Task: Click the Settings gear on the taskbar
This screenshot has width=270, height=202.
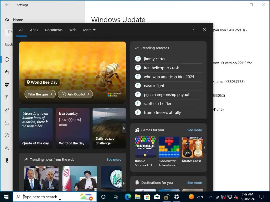Action: (176, 197)
